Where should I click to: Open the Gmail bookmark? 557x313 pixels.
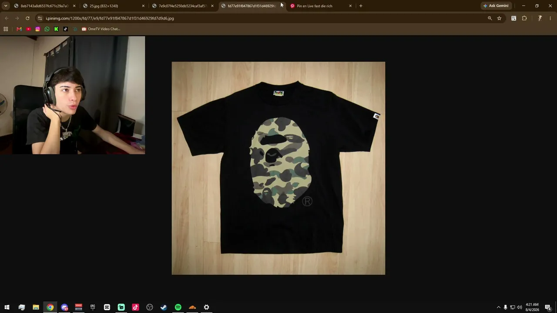tap(19, 29)
